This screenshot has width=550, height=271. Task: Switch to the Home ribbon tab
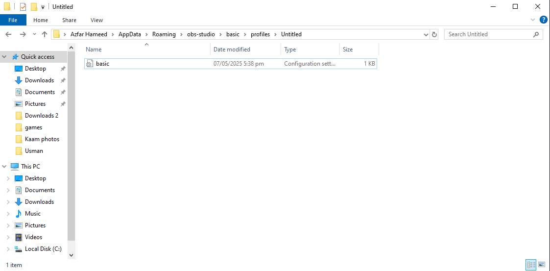(41, 20)
